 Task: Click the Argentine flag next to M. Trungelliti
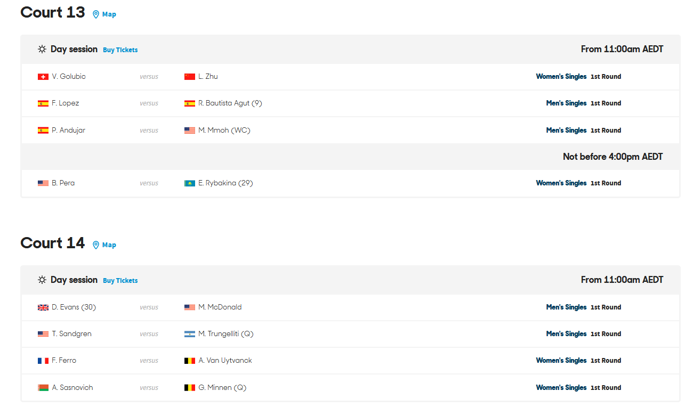[x=190, y=334]
